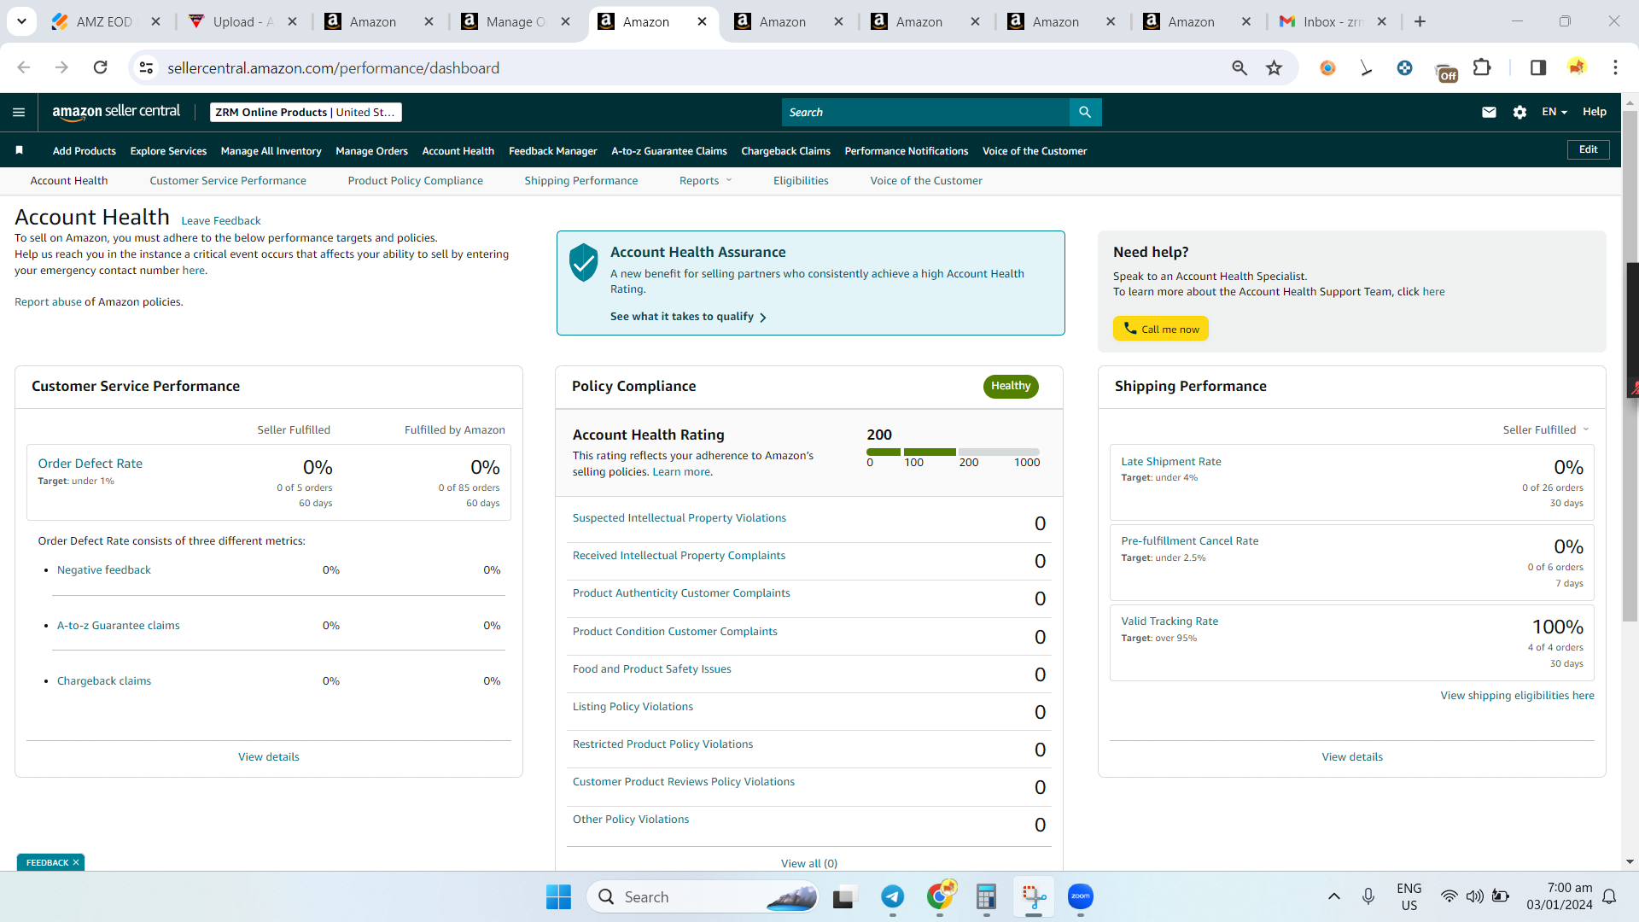Click the Call me now button
1639x922 pixels.
pos(1161,329)
